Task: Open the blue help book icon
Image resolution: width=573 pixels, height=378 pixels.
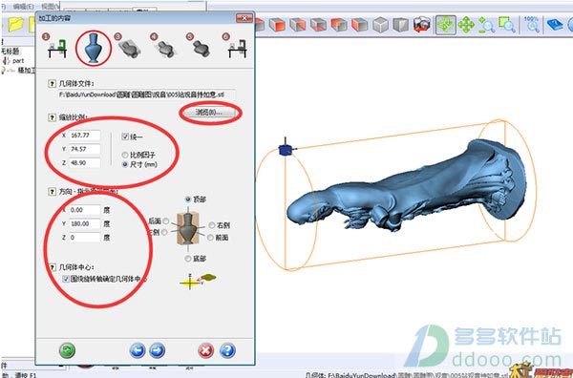Action: (555, 25)
